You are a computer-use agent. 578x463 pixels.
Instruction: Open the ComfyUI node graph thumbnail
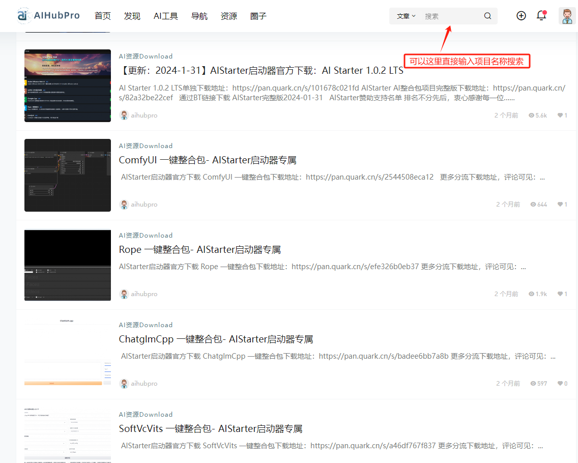point(68,175)
